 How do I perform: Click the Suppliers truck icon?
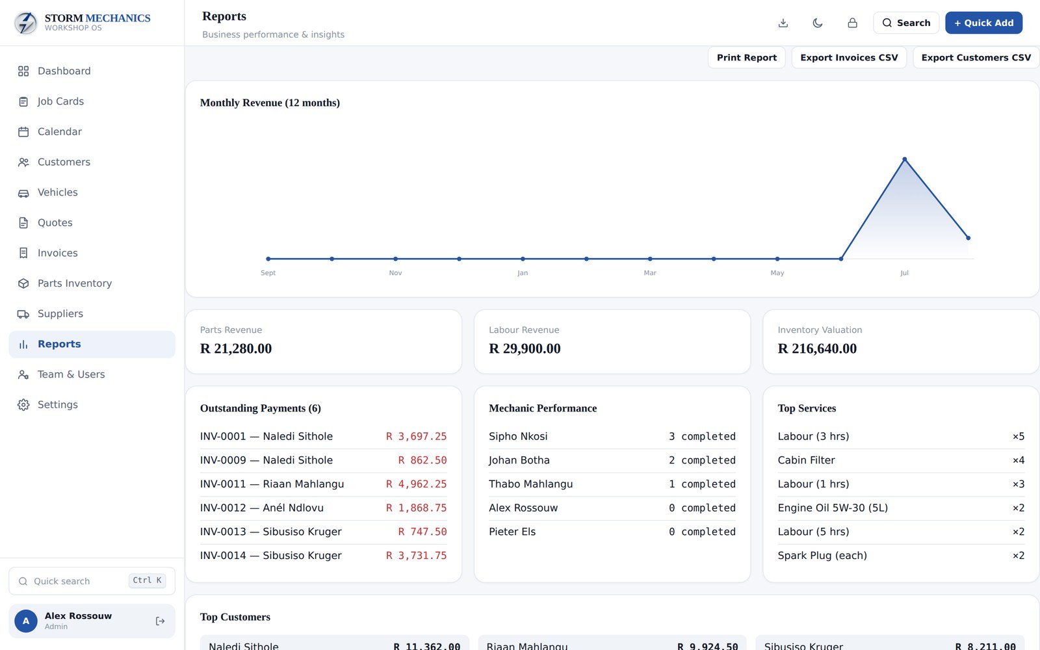tap(23, 314)
